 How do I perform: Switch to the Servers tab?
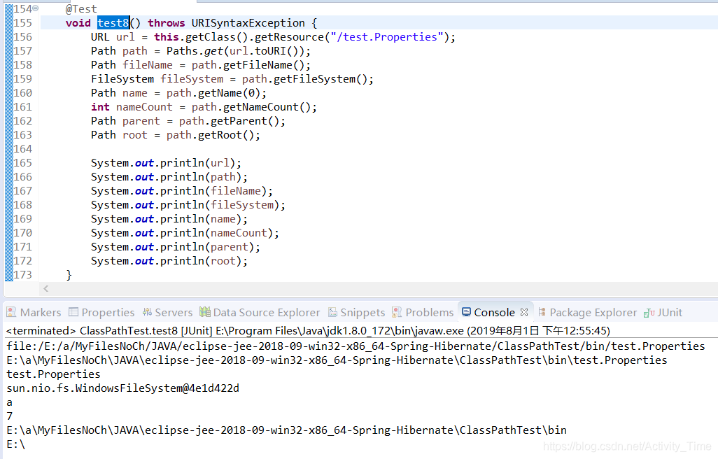click(x=167, y=312)
